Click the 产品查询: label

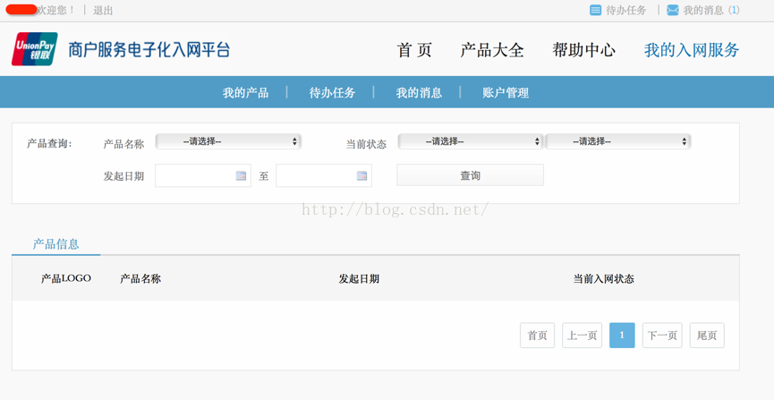(49, 144)
